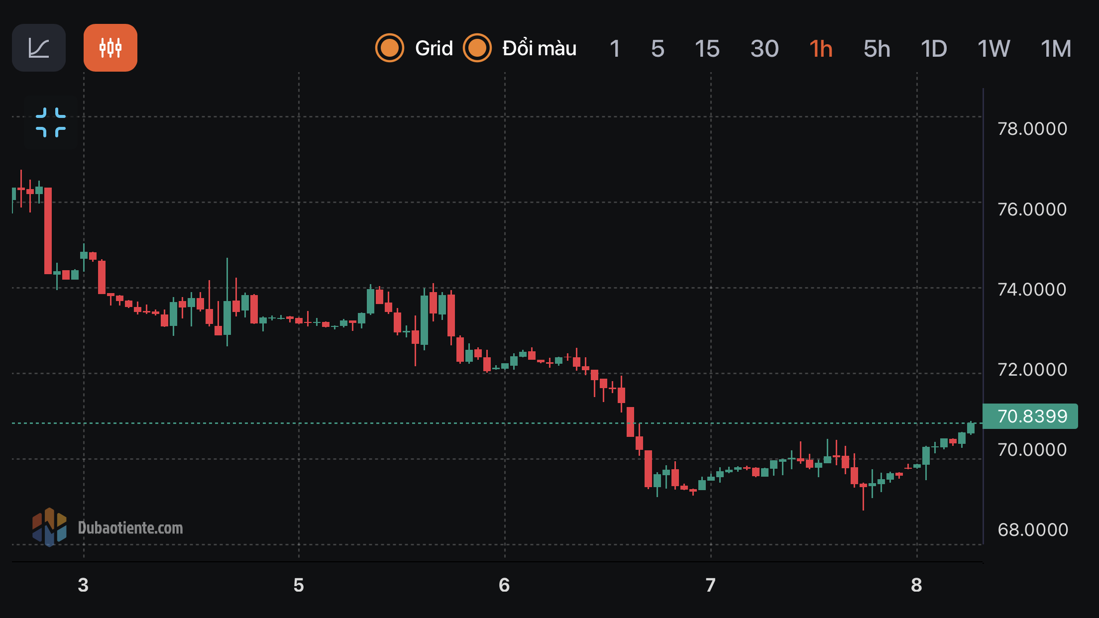1099x618 pixels.
Task: Select the 1 minute timeframe
Action: 615,49
